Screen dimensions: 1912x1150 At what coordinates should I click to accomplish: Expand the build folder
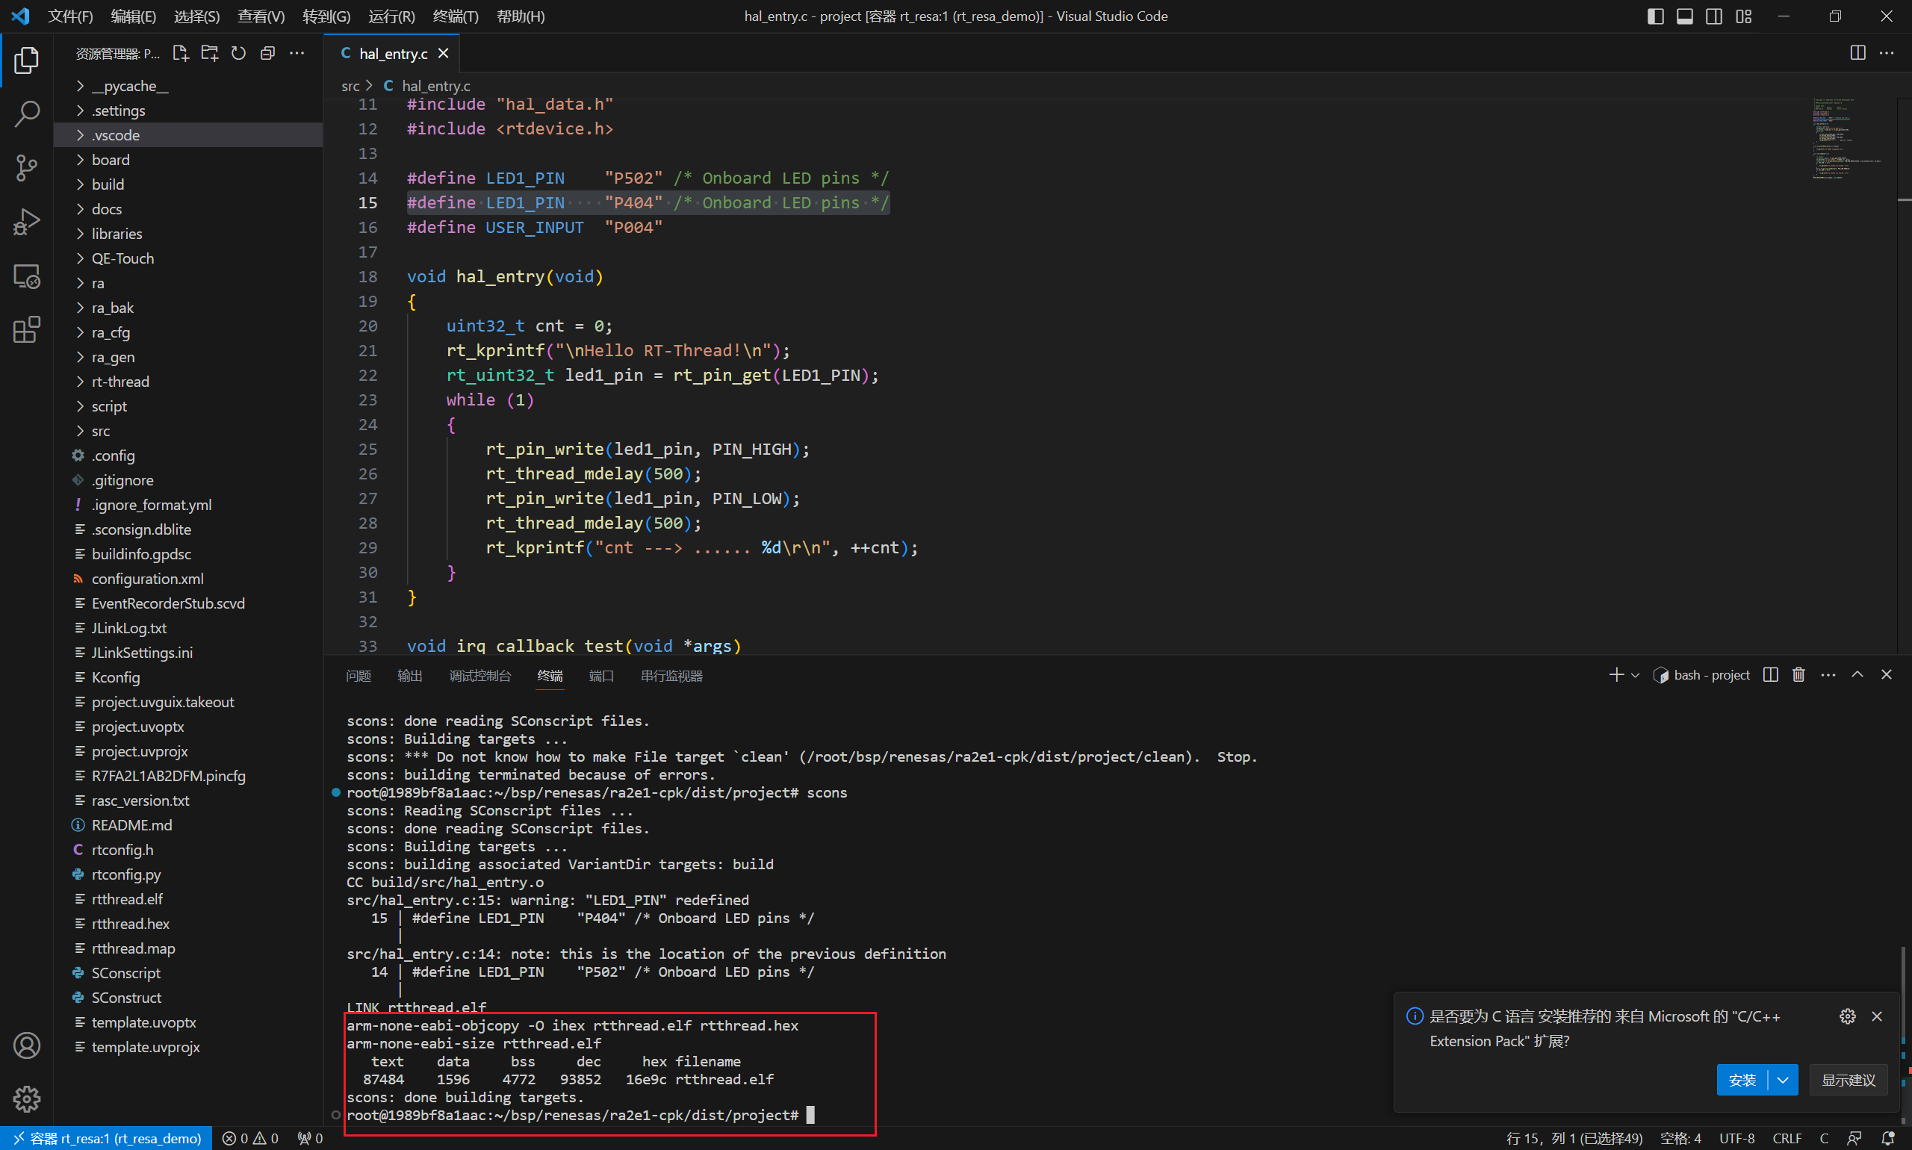pos(188,184)
